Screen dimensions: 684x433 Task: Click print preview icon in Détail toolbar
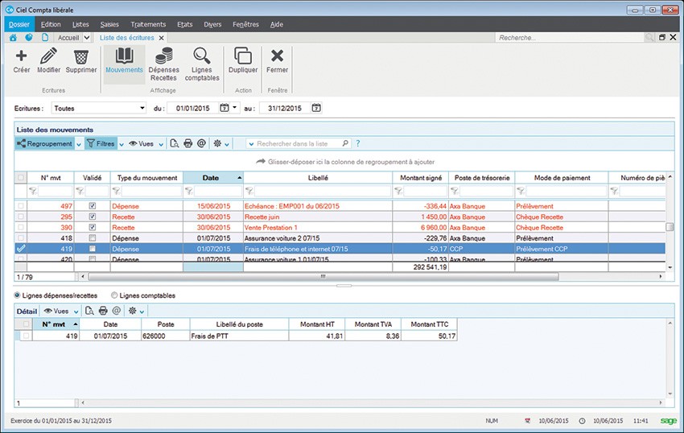pos(89,311)
